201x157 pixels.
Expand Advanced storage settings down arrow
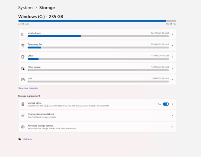click(x=172, y=127)
